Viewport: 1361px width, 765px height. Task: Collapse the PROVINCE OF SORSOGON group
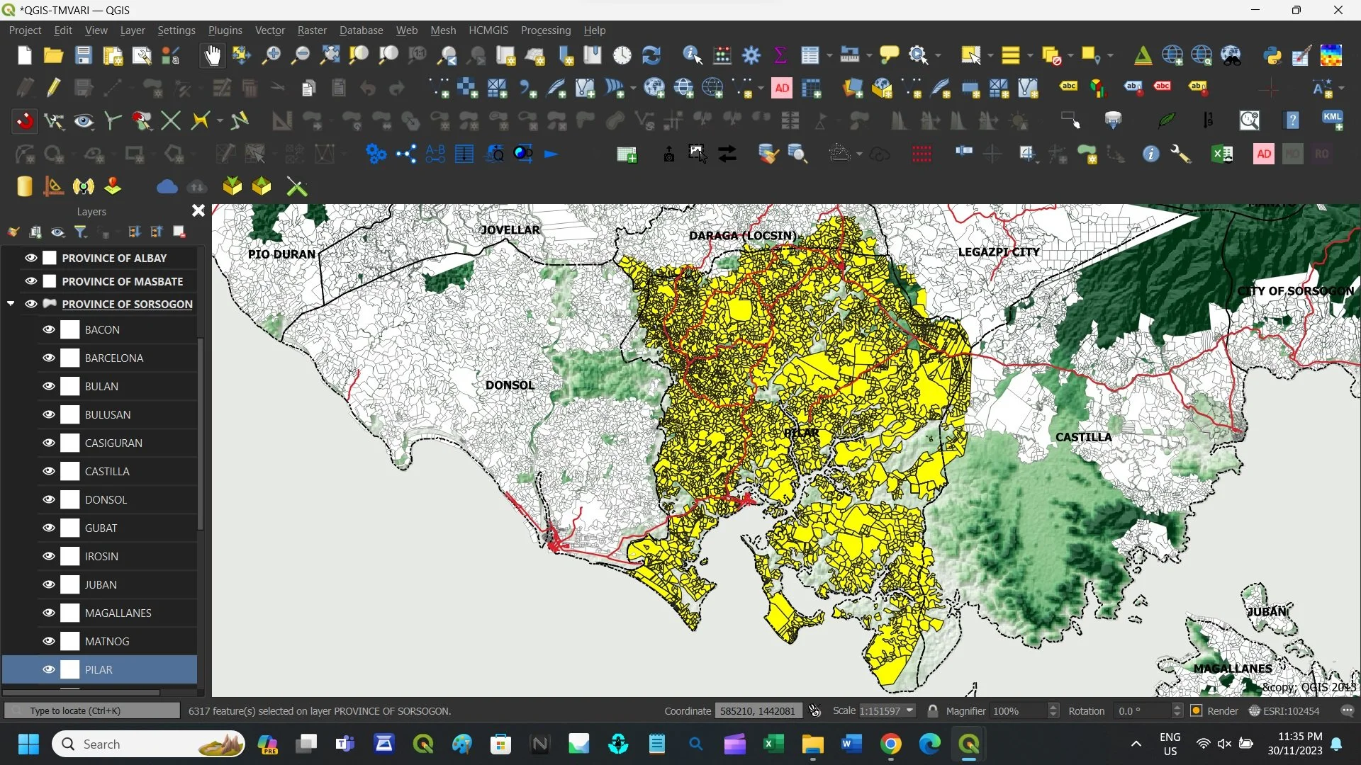click(11, 304)
